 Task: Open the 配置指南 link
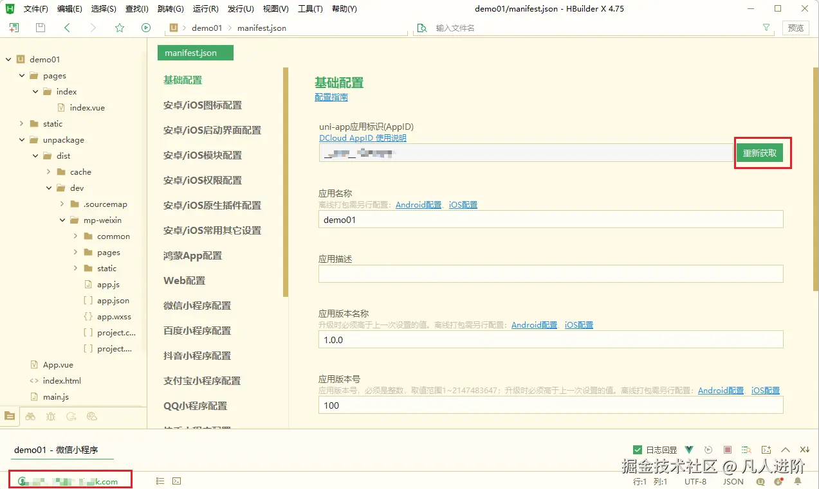(331, 97)
